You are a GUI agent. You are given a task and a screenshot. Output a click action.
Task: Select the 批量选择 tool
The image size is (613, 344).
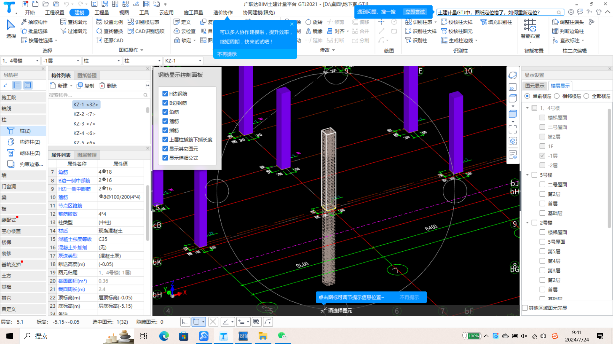34,31
